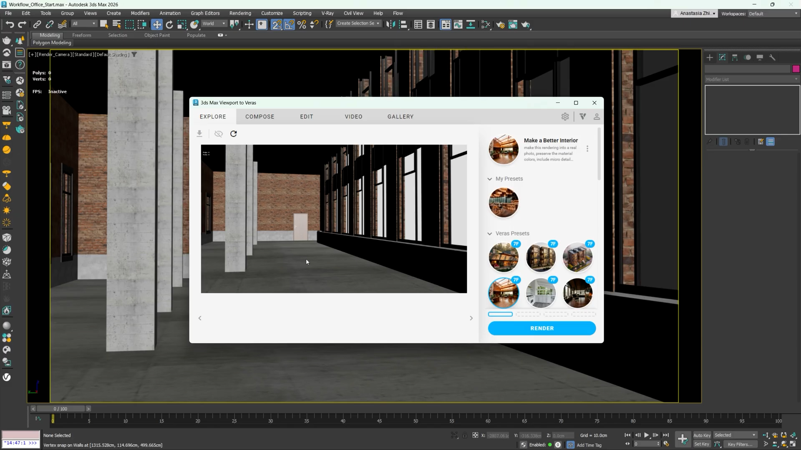801x450 pixels.
Task: Click the magenta object color swatch
Action: (796, 69)
